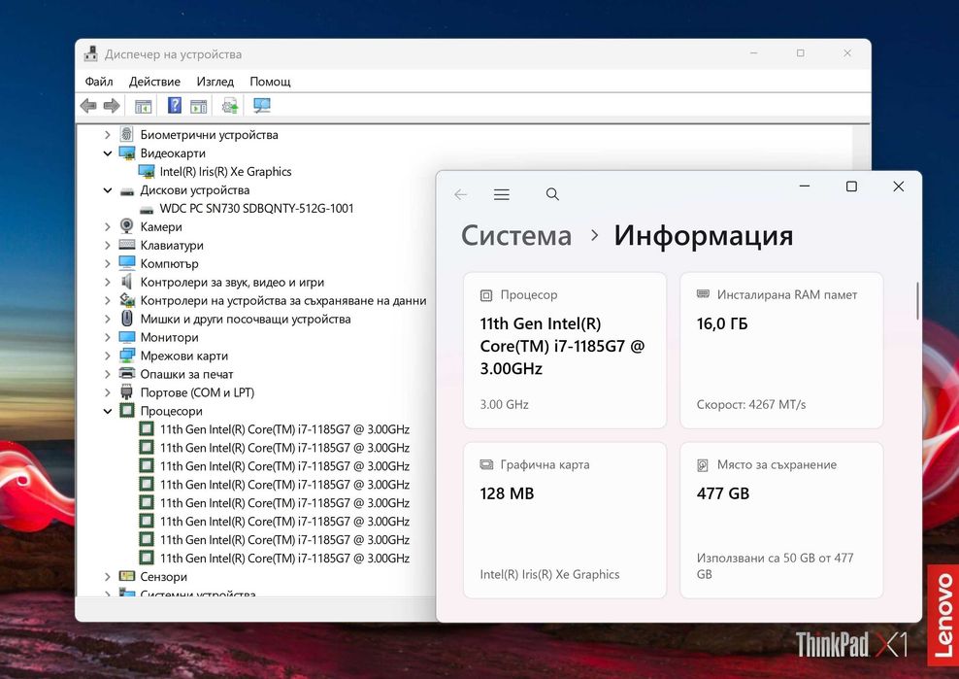Expand the Компютър node
959x679 pixels.
[x=107, y=263]
